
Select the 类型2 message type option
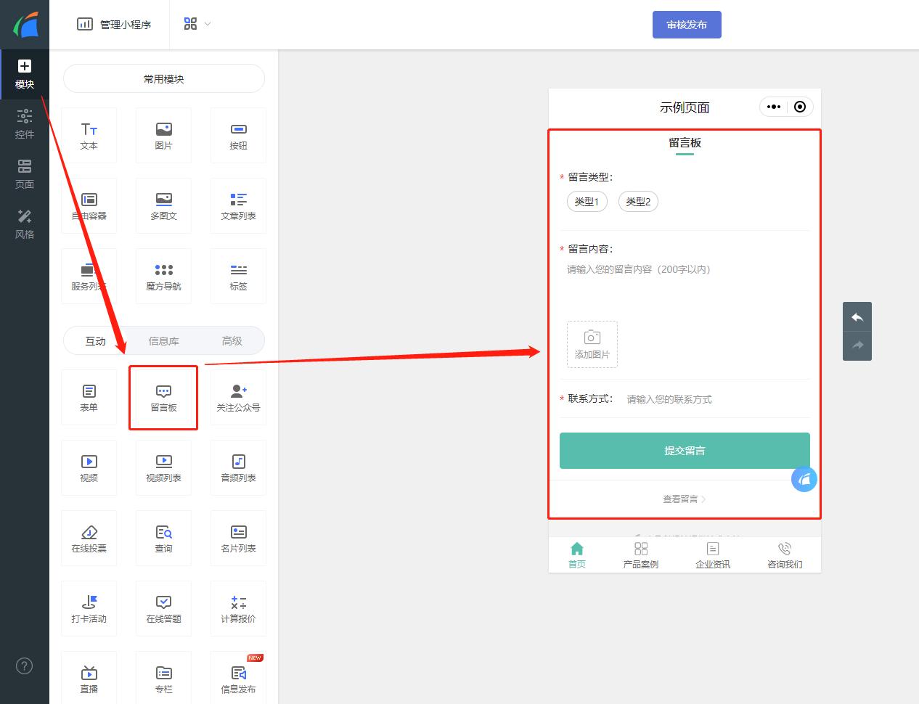(637, 202)
